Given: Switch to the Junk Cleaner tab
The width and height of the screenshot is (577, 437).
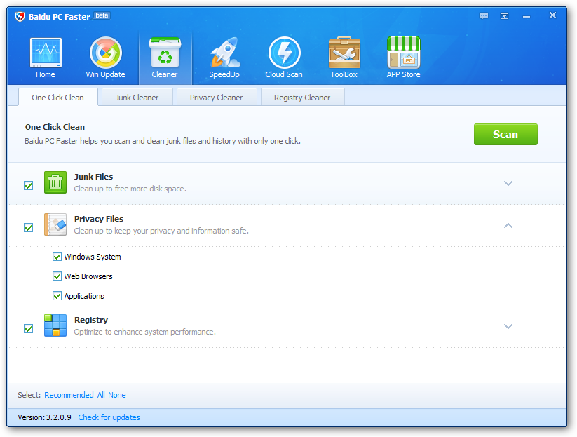Looking at the screenshot, I should coord(137,98).
